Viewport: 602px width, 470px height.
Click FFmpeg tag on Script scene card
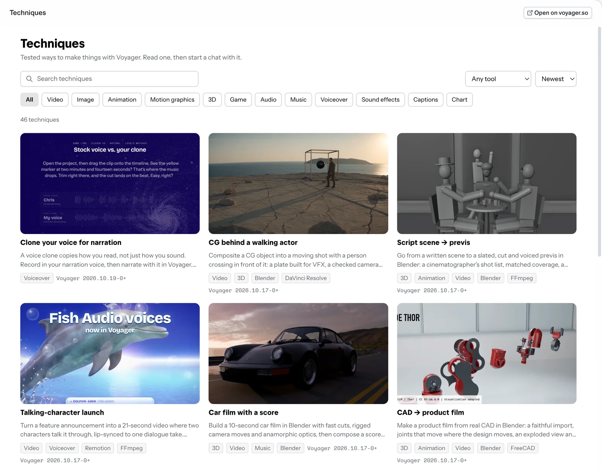click(x=521, y=278)
